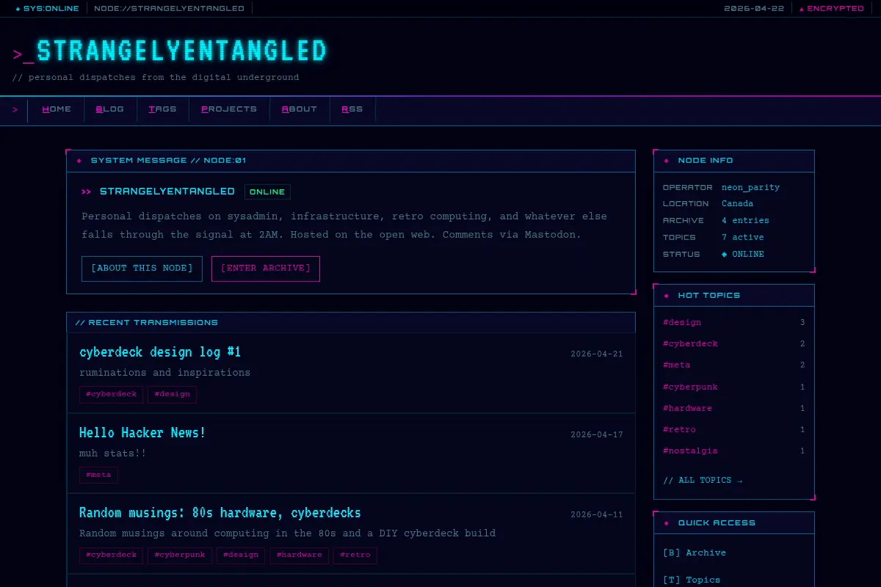Viewport: 881px width, 587px height.
Task: Open Random musings: 80s hardware post
Action: click(x=220, y=513)
